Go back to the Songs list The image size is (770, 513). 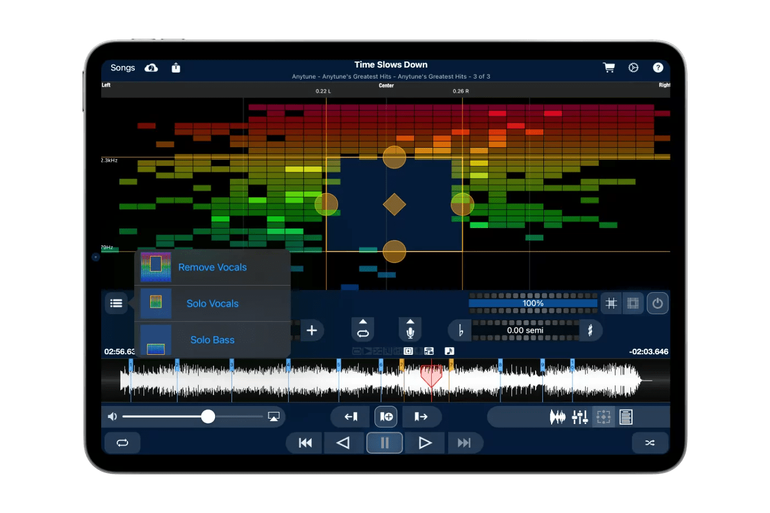[122, 68]
